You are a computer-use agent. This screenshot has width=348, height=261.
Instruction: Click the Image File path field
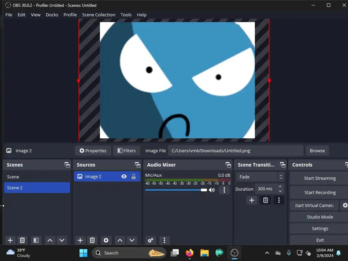tap(236, 151)
